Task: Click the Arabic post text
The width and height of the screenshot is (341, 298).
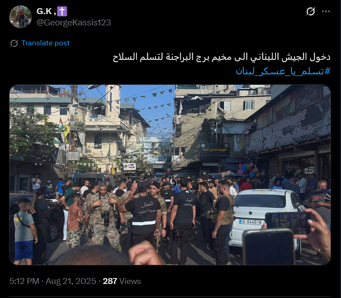Action: 221,57
